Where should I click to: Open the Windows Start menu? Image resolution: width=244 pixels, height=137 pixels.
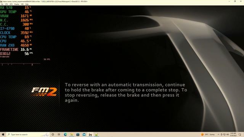coord(3,134)
